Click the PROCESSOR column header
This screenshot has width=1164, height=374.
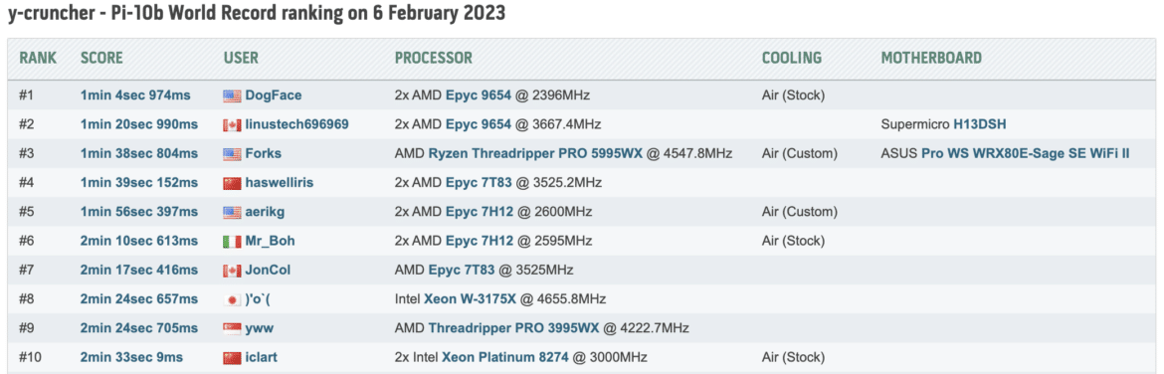click(434, 58)
